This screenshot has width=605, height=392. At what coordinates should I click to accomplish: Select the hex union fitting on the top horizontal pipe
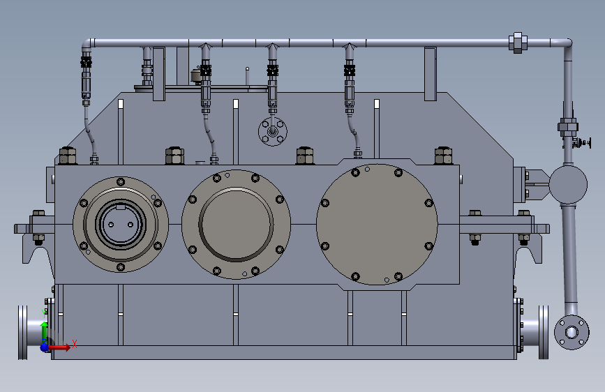tap(518, 43)
